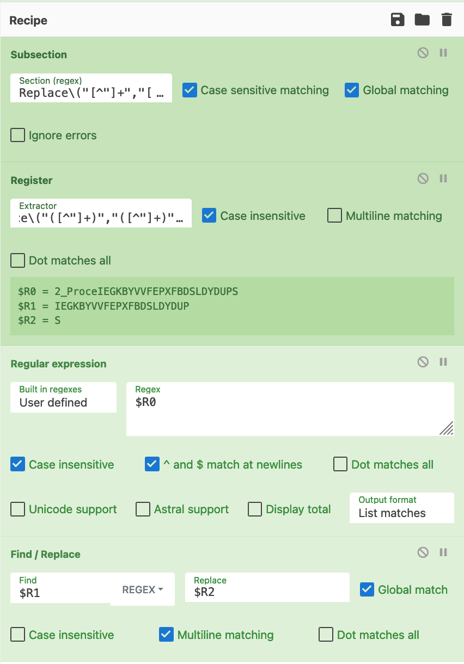
Task: Uncheck Case sensitive matching in Subsection
Action: 191,90
